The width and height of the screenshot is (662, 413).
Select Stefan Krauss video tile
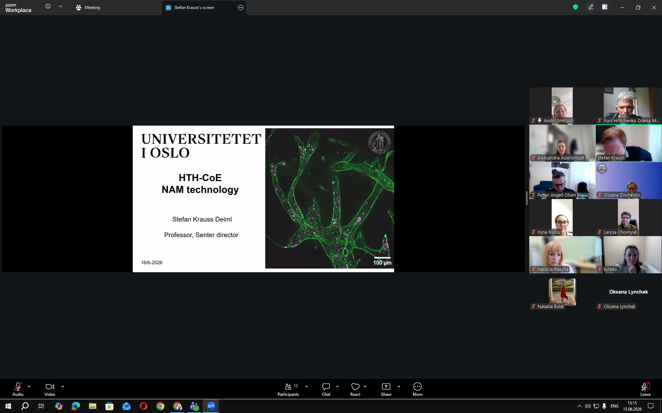pos(629,143)
